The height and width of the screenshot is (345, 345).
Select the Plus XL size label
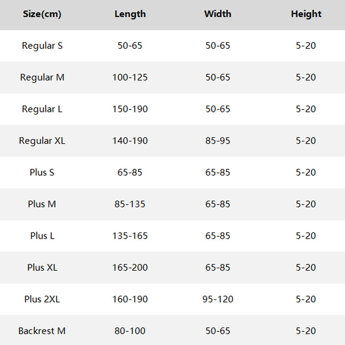click(42, 268)
